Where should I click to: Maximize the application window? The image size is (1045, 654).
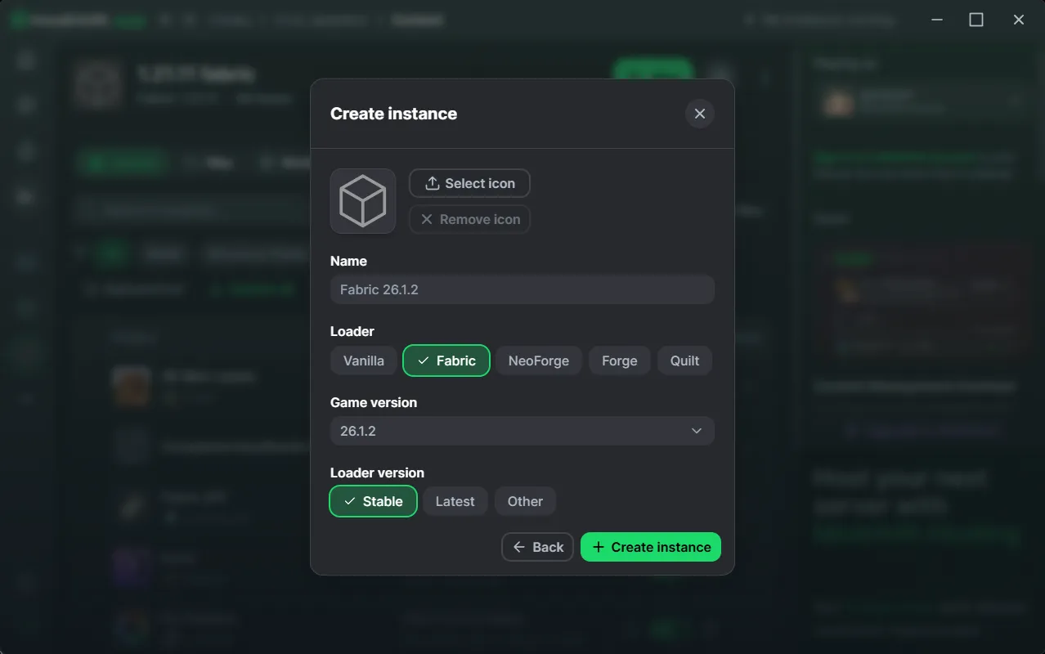tap(976, 19)
